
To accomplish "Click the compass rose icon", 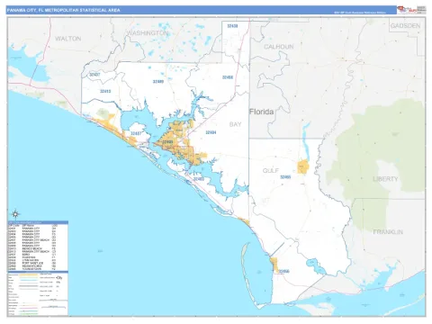I will point(15,214).
